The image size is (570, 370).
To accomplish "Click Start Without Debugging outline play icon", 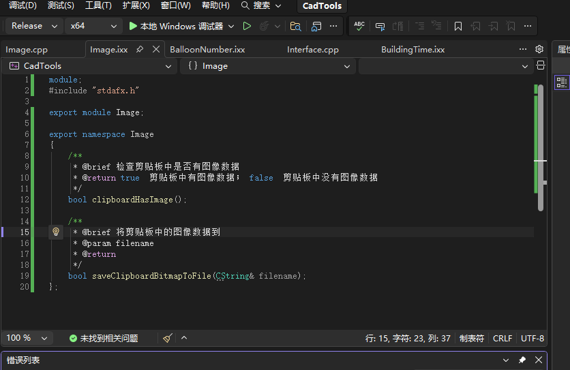I will point(247,26).
